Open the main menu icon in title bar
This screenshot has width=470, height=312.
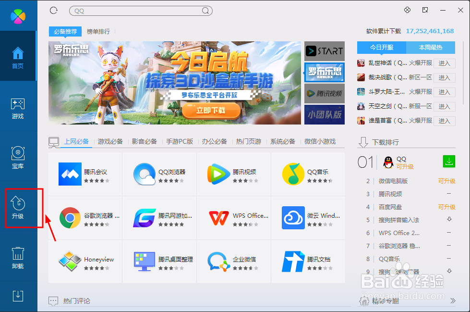tap(425, 10)
